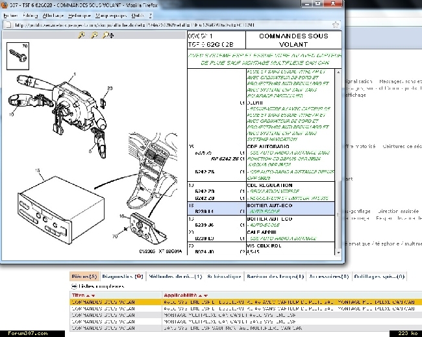Image resolution: width=422 pixels, height=337 pixels.
Task: Click the Titre column header
Action: pos(79,295)
